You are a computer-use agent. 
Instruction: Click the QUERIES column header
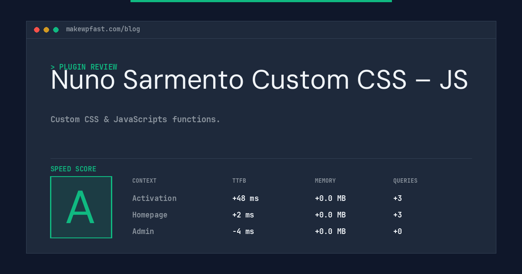[x=405, y=181]
